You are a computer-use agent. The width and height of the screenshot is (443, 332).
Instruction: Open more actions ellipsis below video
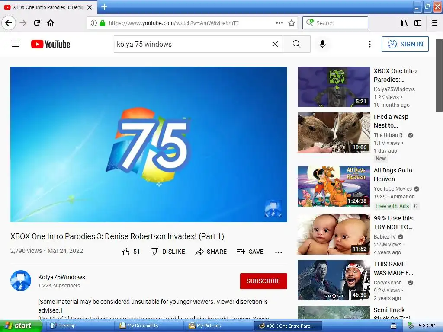pyautogui.click(x=279, y=252)
